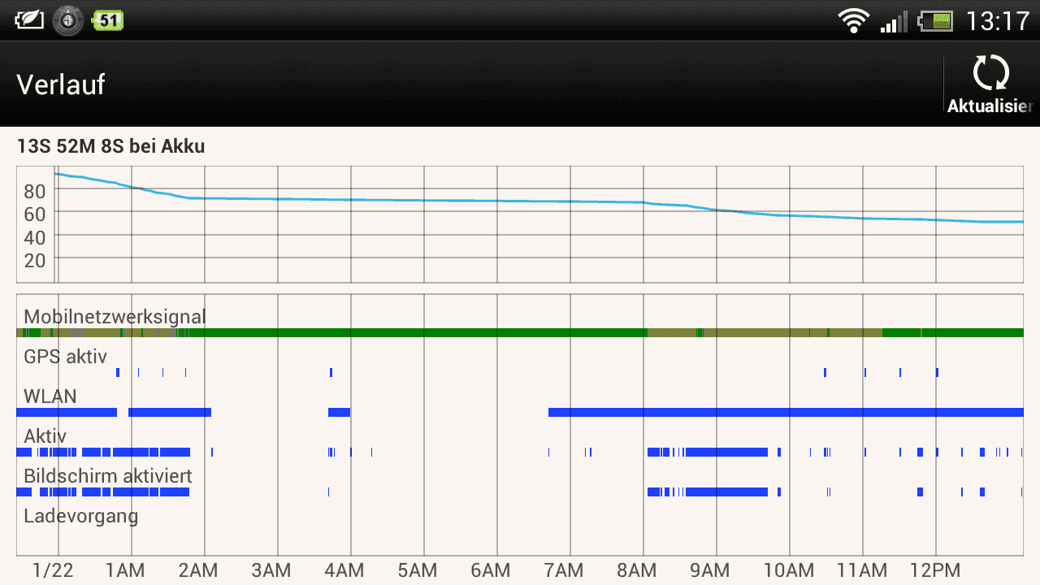Tap the long WLAN bar after 7AM
Viewport: 1040px width, 585px height.
click(786, 412)
